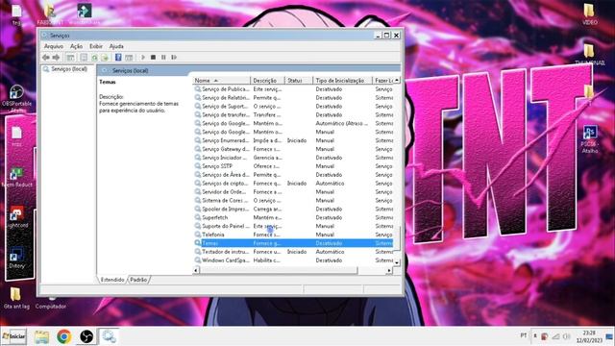Select the highlighted Temas service row

pyautogui.click(x=293, y=243)
